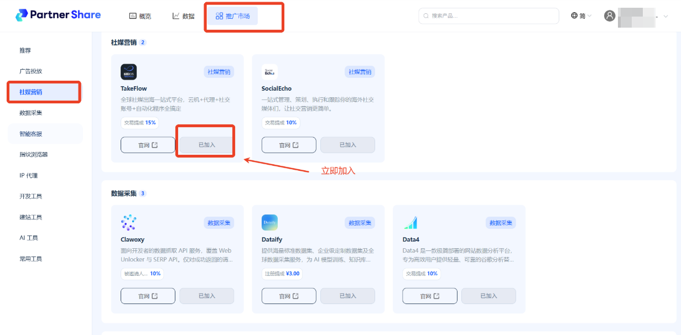Open TakeFlow 官网 website button
The width and height of the screenshot is (681, 335).
(148, 145)
